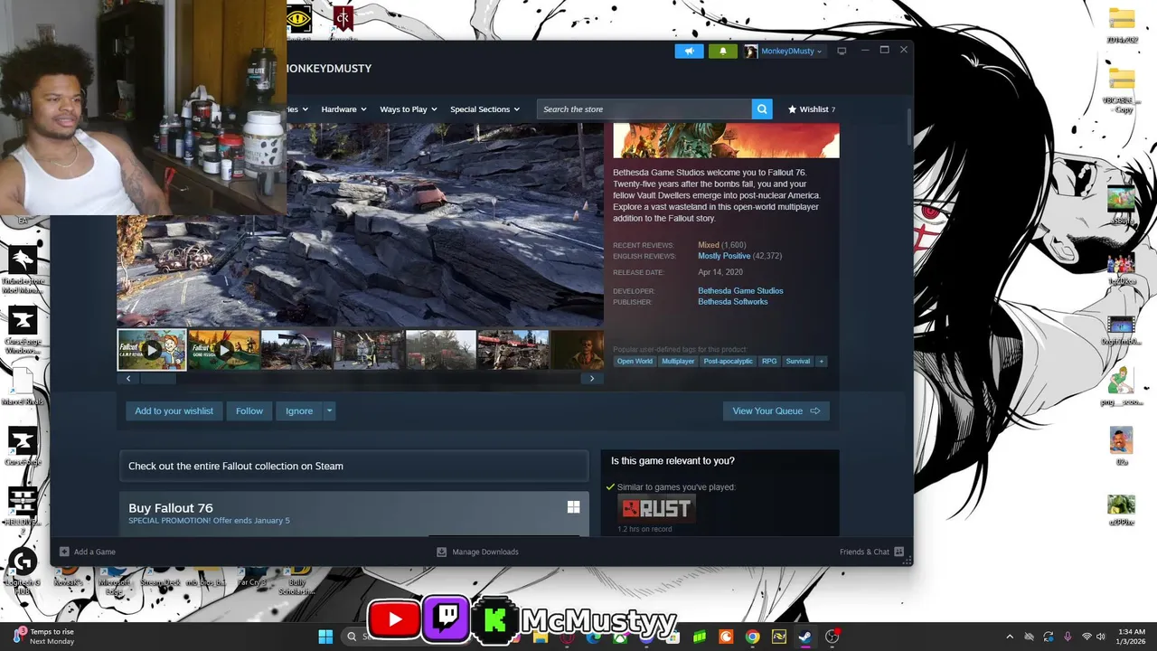Open the green notifications bell
The width and height of the screenshot is (1157, 651).
(722, 51)
